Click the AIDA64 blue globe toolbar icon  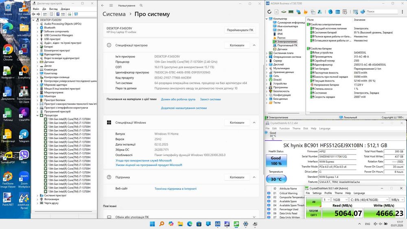click(330, 12)
